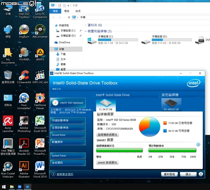Select the 檢視 ribbon tab

[x=78, y=11]
